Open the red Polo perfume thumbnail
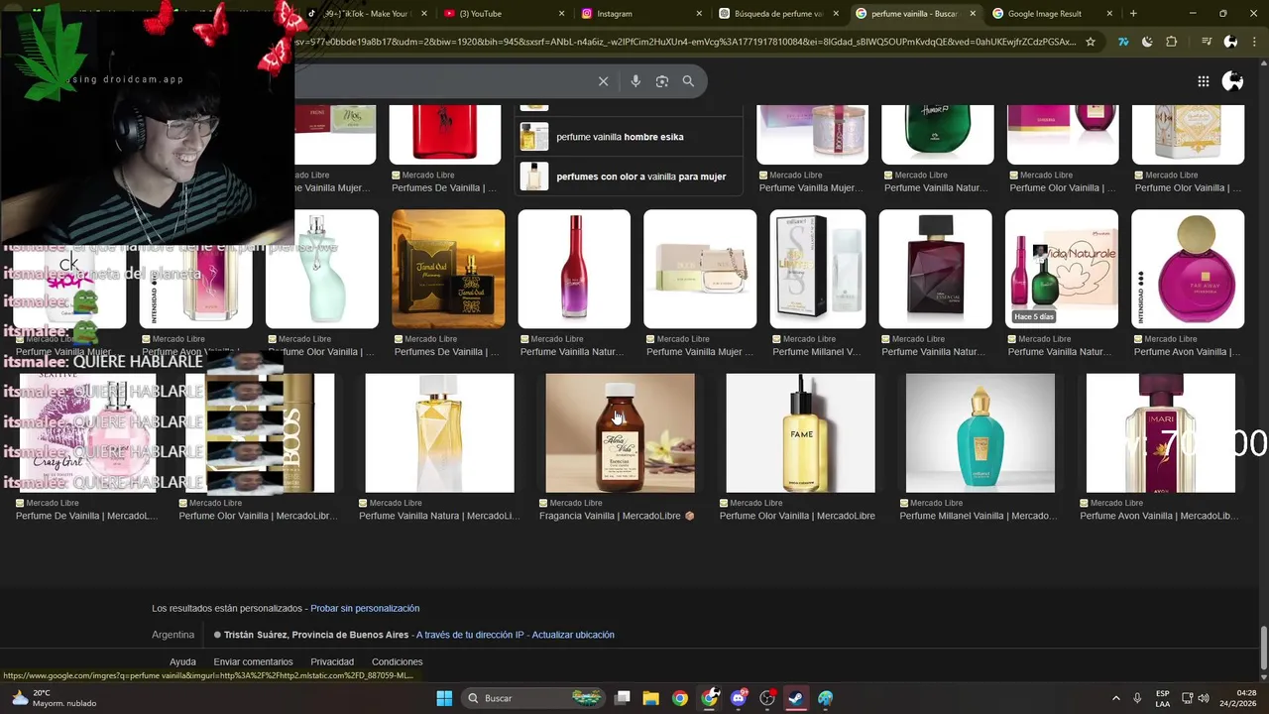Screen dimensions: 1269x714 [x=445, y=134]
